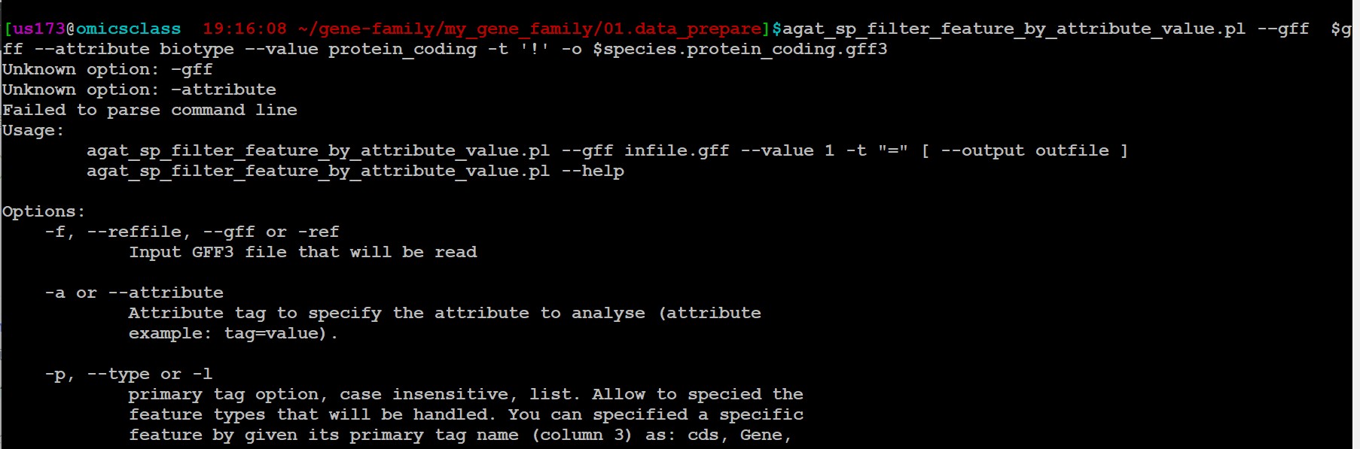Click the timestamp 19:16:08 in the prompt
The width and height of the screenshot is (1360, 449).
pyautogui.click(x=245, y=29)
